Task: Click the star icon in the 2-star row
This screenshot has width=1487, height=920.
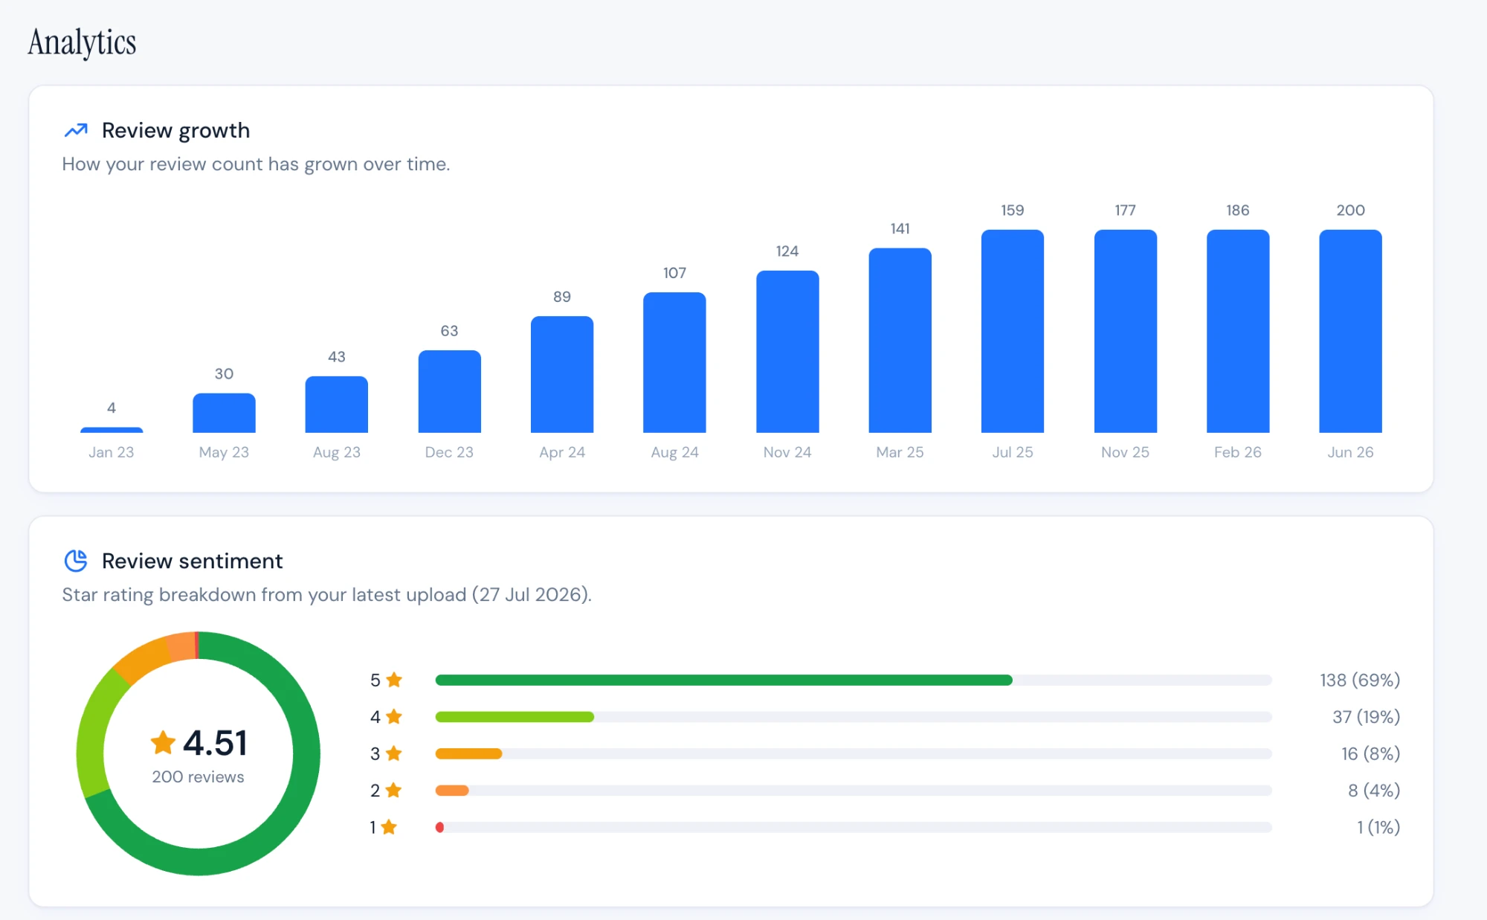Action: [394, 790]
